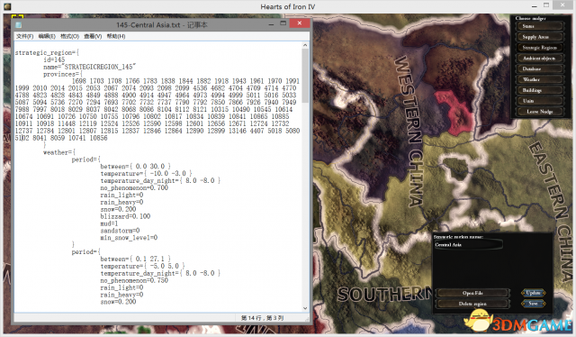Open the Buildings nudge mode
The height and width of the screenshot is (337, 576).
pos(539,90)
